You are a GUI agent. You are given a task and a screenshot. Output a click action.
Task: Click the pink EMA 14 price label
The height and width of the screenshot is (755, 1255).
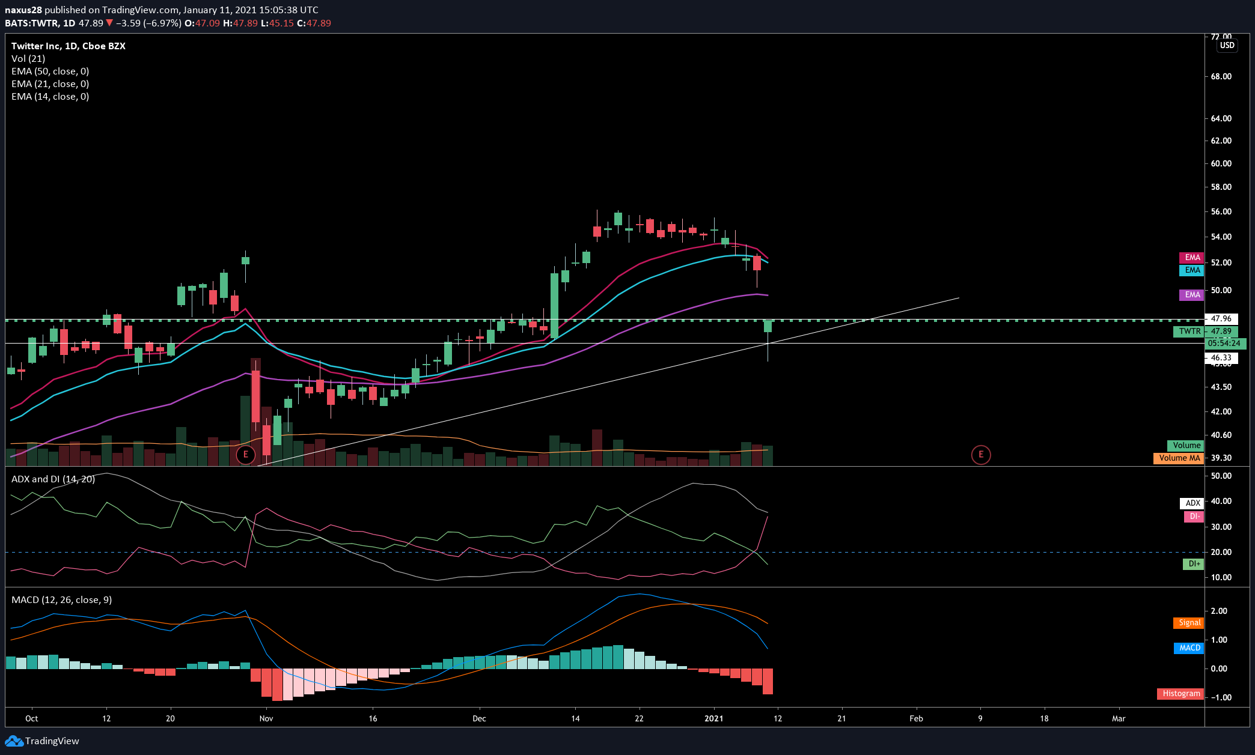click(x=1191, y=258)
